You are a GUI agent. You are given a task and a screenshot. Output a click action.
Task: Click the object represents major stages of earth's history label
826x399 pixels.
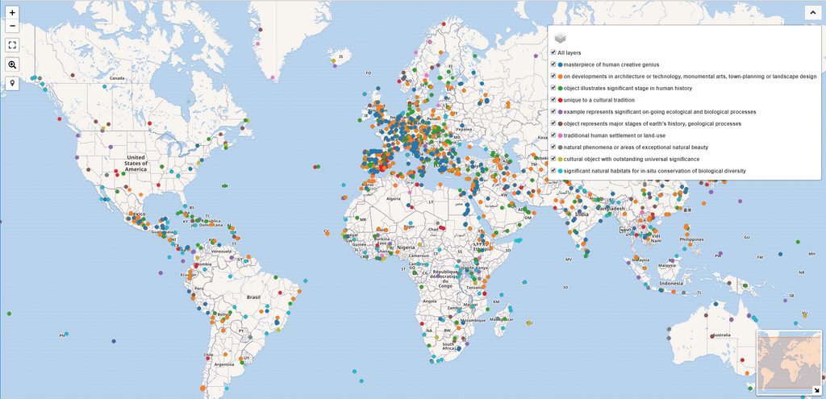[653, 123]
